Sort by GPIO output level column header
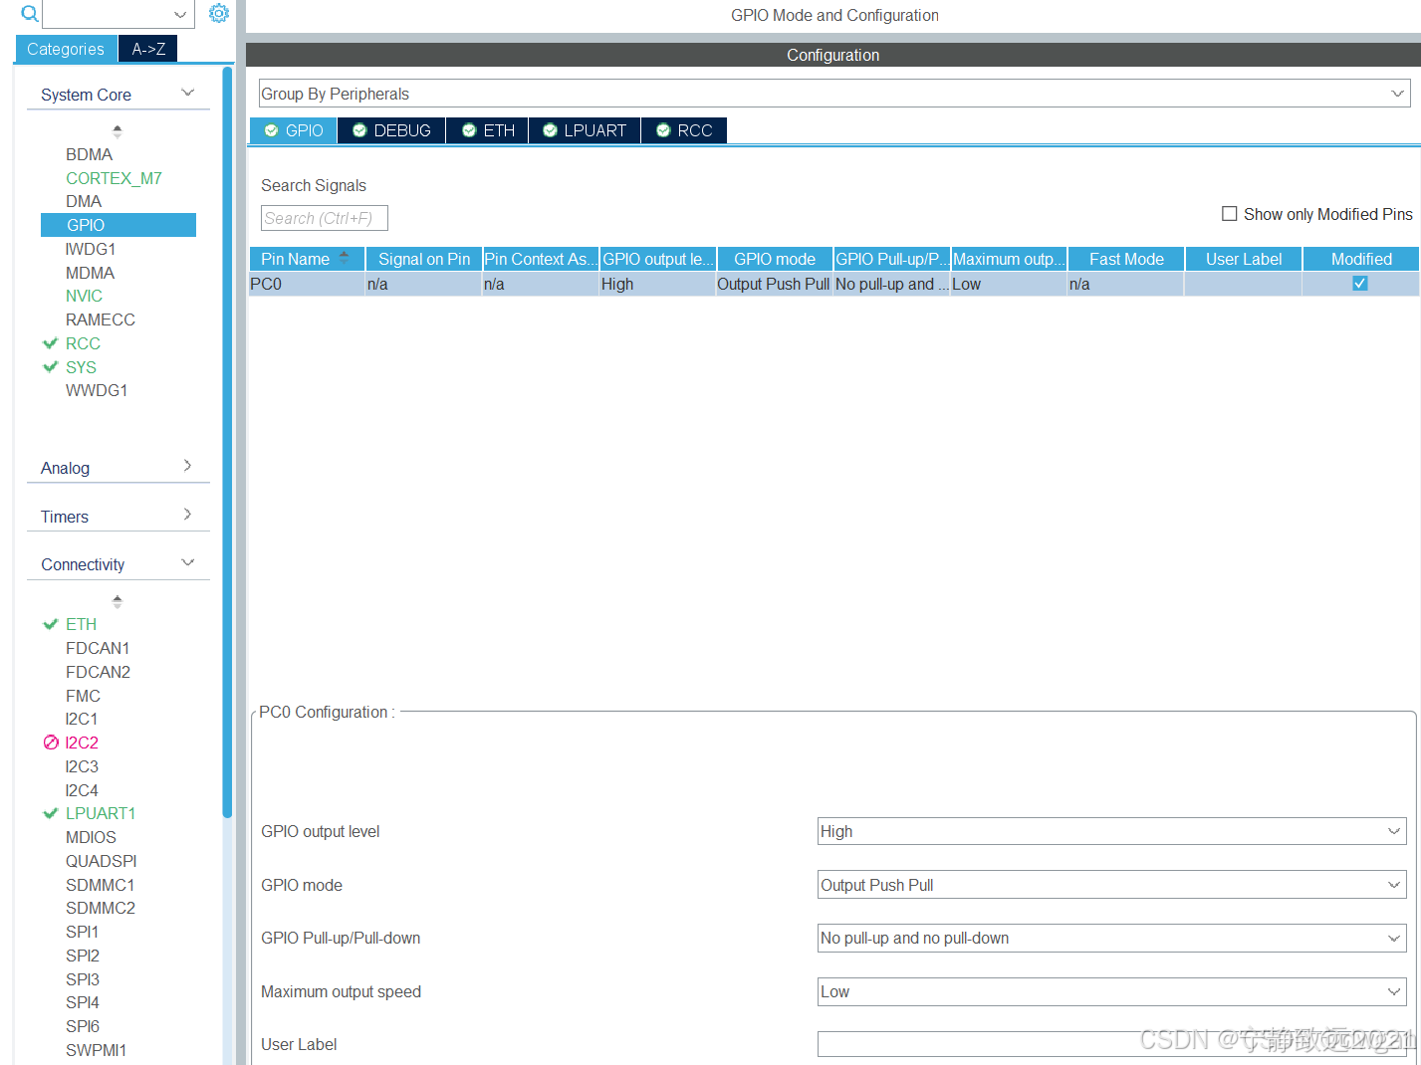Image resolution: width=1421 pixels, height=1065 pixels. point(658,259)
